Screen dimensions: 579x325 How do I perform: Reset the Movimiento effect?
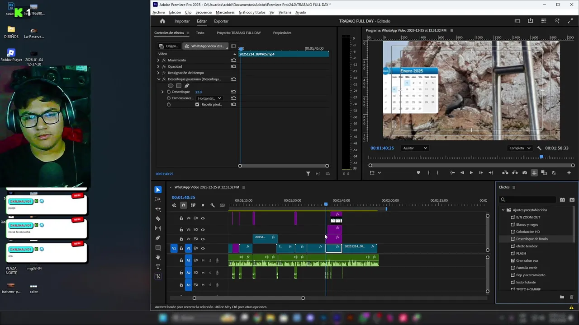point(233,60)
